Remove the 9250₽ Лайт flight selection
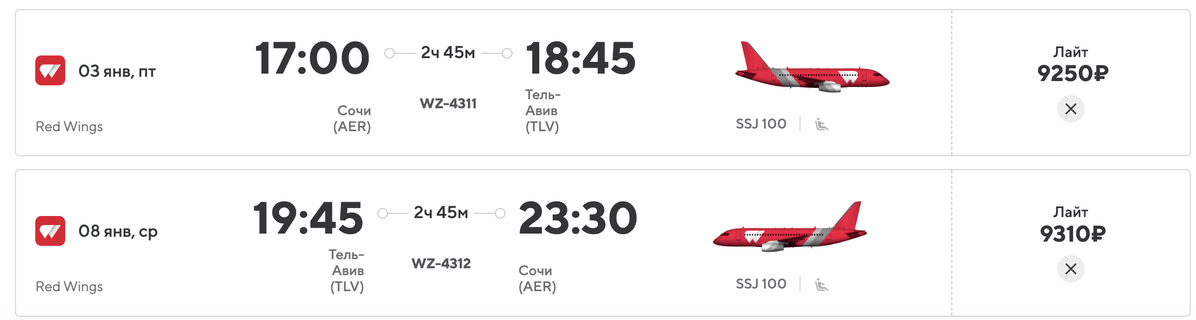The width and height of the screenshot is (1196, 320). [1070, 109]
